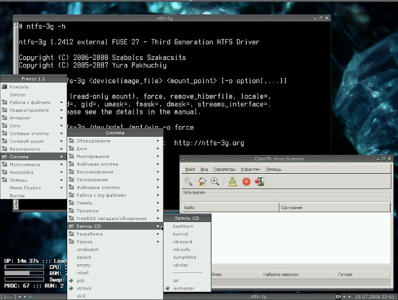Click the EN keyboard layout indicator
398x300 pixels.
pos(338,297)
